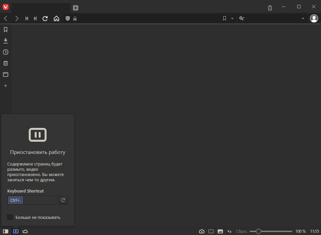The width and height of the screenshot is (321, 235).
Task: Open the tracker blocker shield
Action: click(68, 18)
